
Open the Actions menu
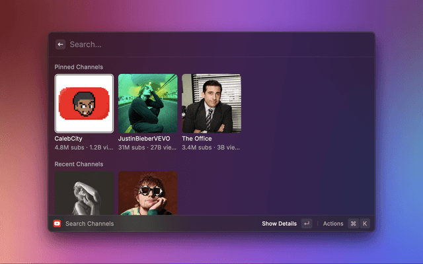(333, 224)
